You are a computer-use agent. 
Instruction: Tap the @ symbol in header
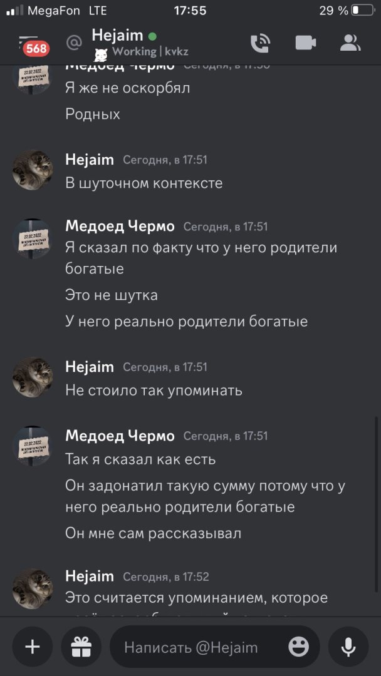[x=75, y=43]
